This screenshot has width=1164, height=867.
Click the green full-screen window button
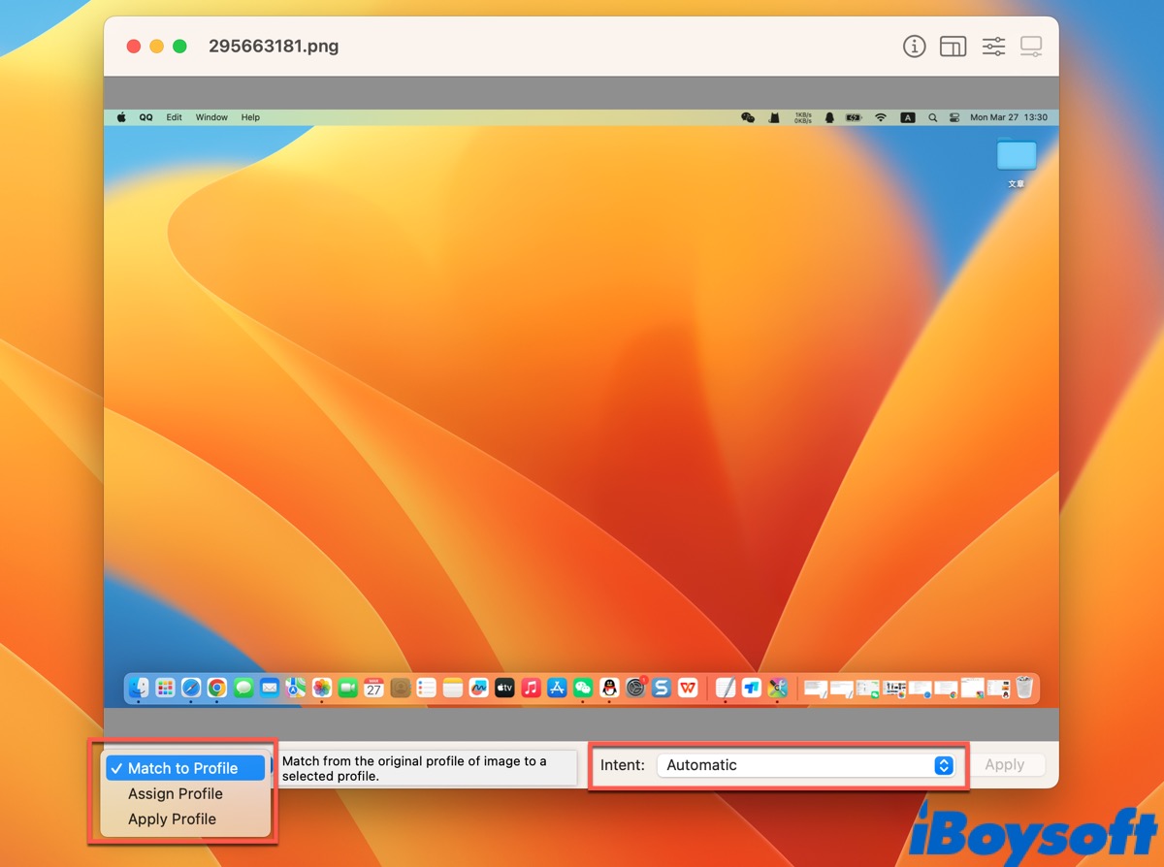(180, 47)
